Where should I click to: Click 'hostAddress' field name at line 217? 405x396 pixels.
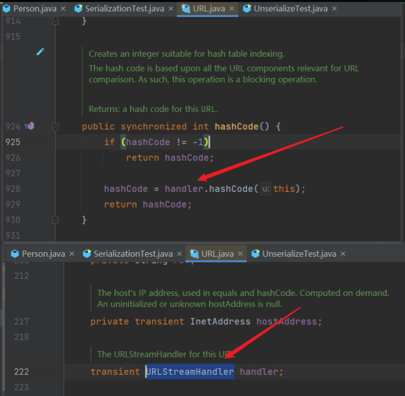click(286, 321)
